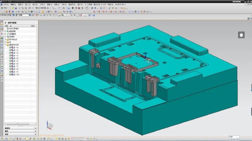Image resolution: width=252 pixels, height=141 pixels.
Task: Click the clock-shaped History tab in left sidebar
Action: pyautogui.click(x=2, y=57)
